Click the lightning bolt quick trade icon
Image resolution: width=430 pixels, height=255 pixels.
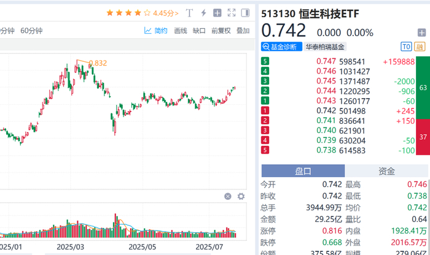(203, 13)
